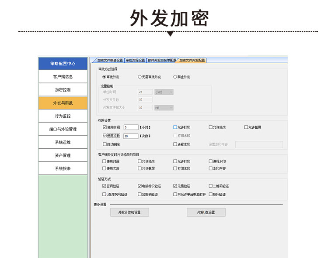The height and width of the screenshot is (273, 328).
Task: Click the 外发计算机设置 button
Action: (x=130, y=212)
